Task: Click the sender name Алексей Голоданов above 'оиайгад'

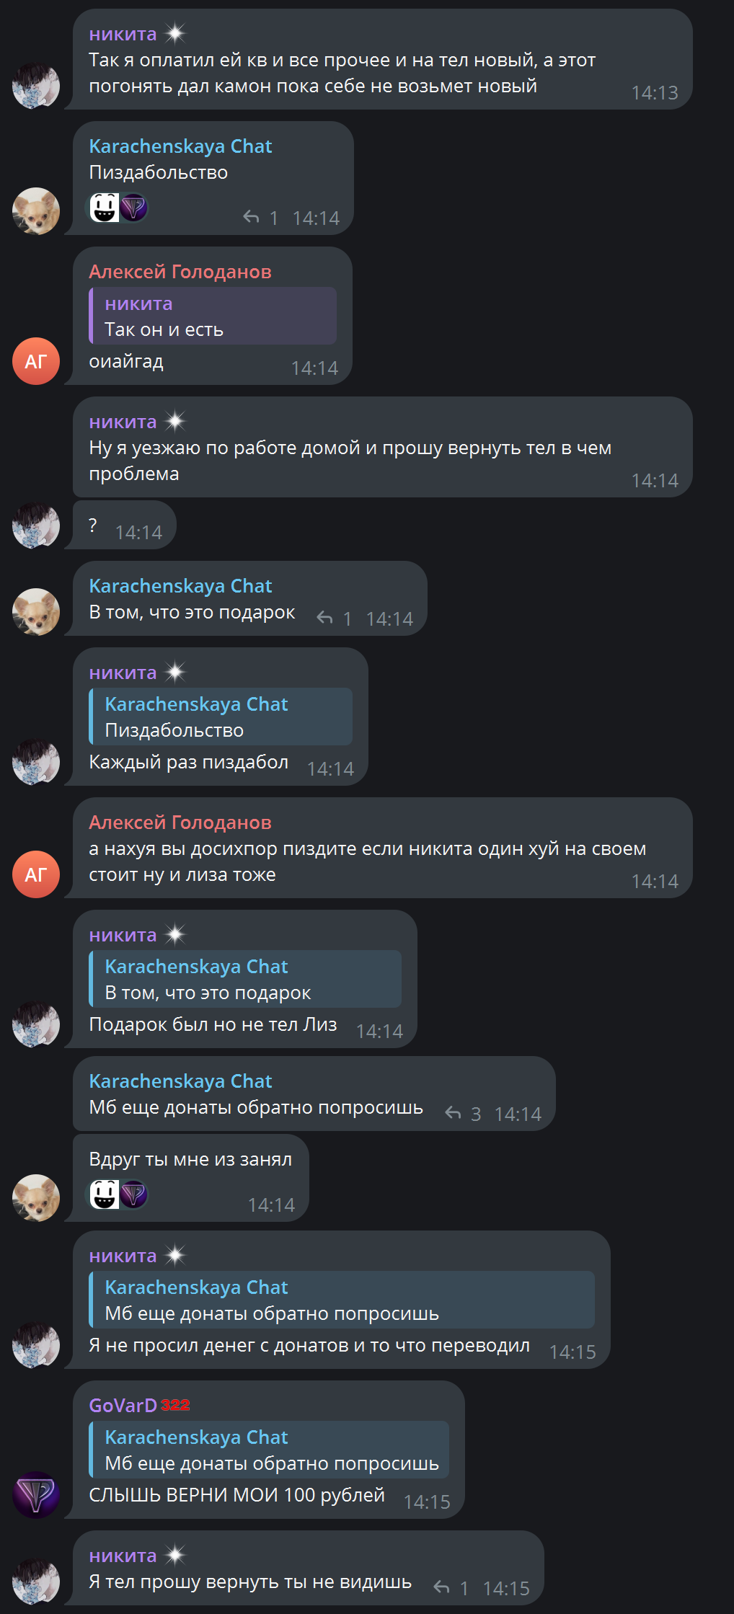Action: point(180,272)
